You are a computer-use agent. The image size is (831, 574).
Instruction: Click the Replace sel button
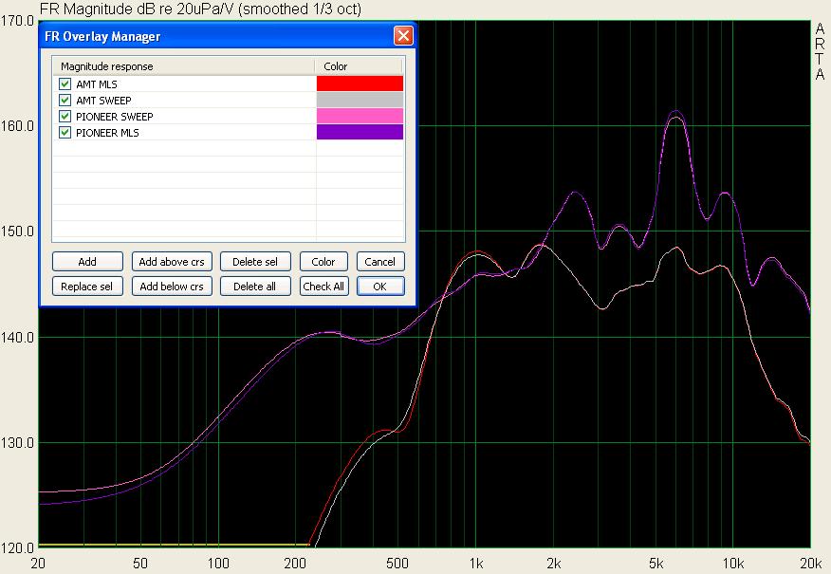tap(87, 287)
